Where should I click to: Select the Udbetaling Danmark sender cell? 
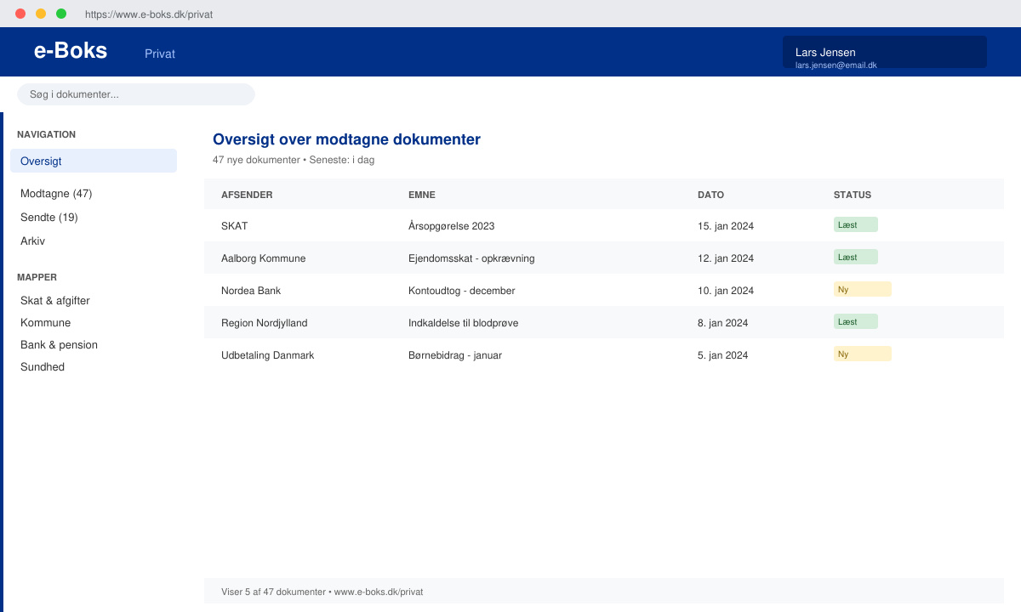point(268,355)
